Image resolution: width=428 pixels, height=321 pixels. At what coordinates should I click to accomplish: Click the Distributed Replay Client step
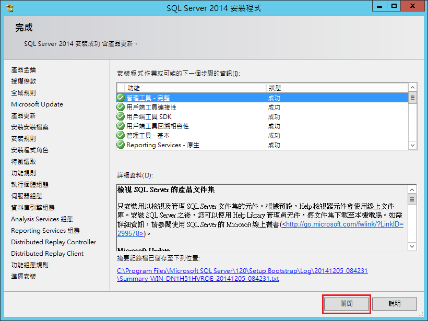47,254
